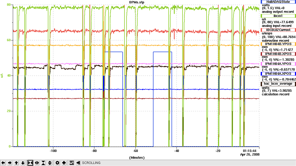Click the vertical zoom-in hourglass icon
The width and height of the screenshot is (296, 166).
point(43,163)
